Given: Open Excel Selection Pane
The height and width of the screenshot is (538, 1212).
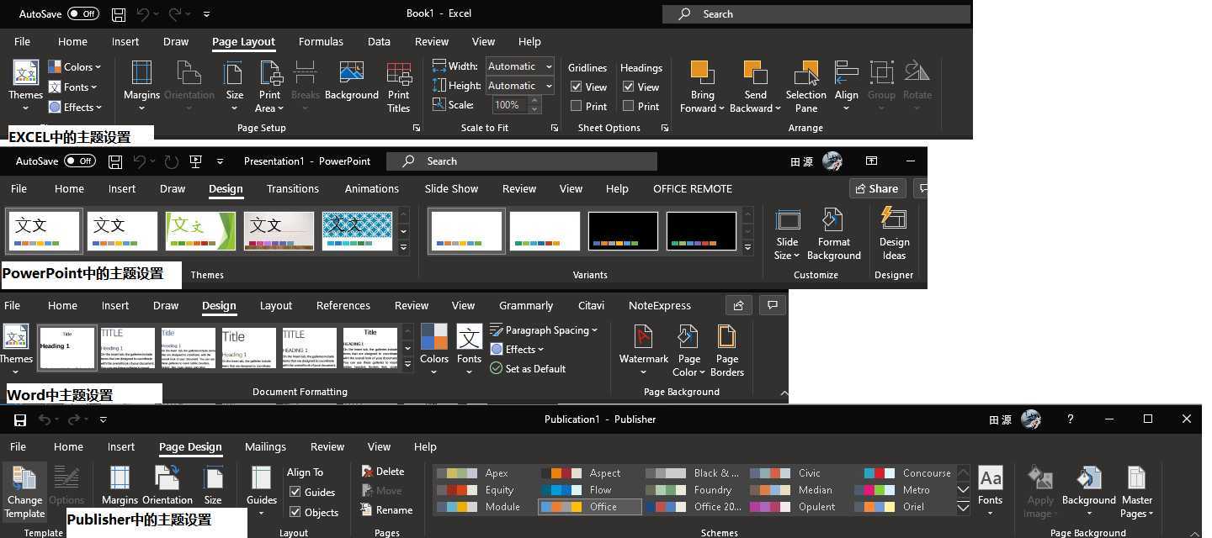Looking at the screenshot, I should (x=805, y=85).
